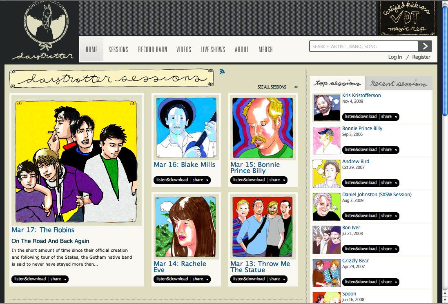
Task: Open Kris Kristofferson top session
Action: 361,95
